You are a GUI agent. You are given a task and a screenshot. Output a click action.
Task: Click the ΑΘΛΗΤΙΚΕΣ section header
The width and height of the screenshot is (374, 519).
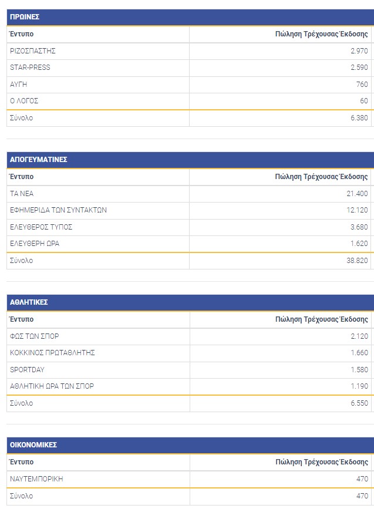[29, 302]
